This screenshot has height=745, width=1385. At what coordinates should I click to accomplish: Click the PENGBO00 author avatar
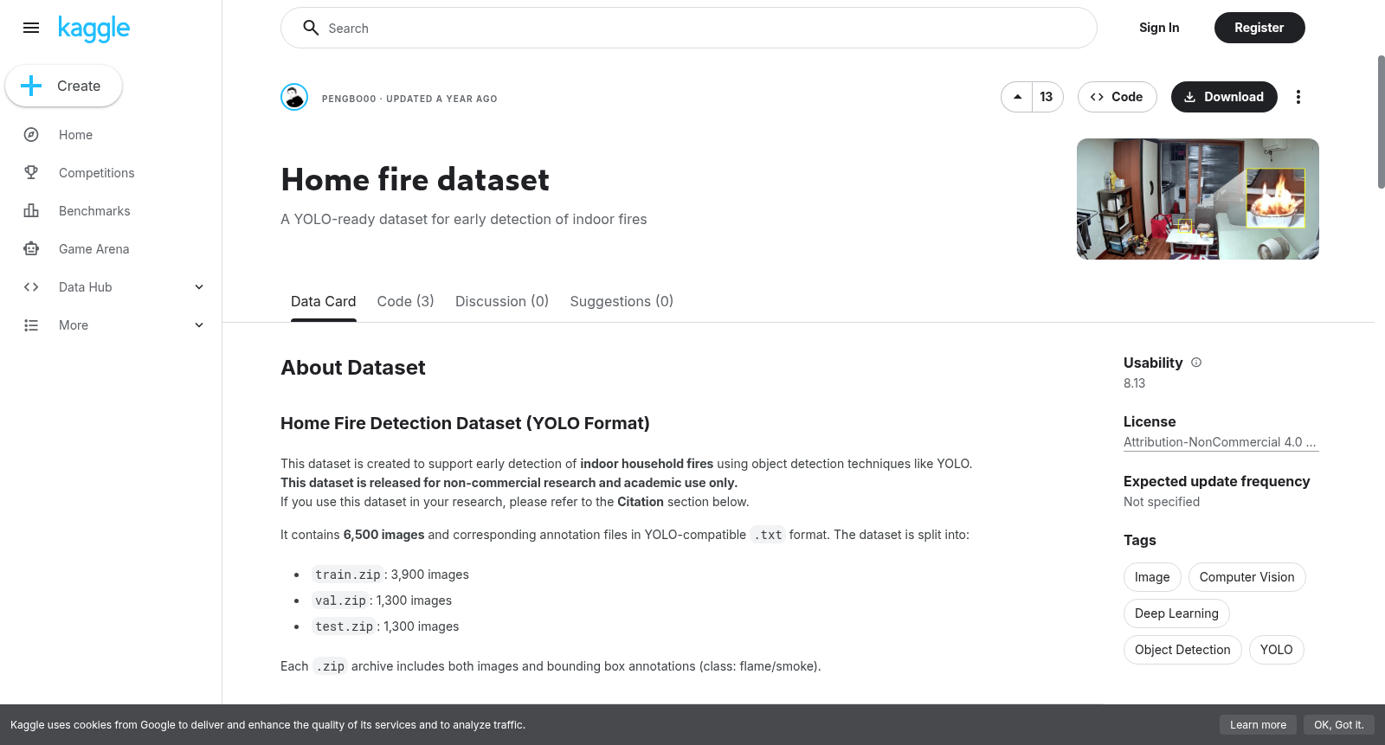pos(294,97)
